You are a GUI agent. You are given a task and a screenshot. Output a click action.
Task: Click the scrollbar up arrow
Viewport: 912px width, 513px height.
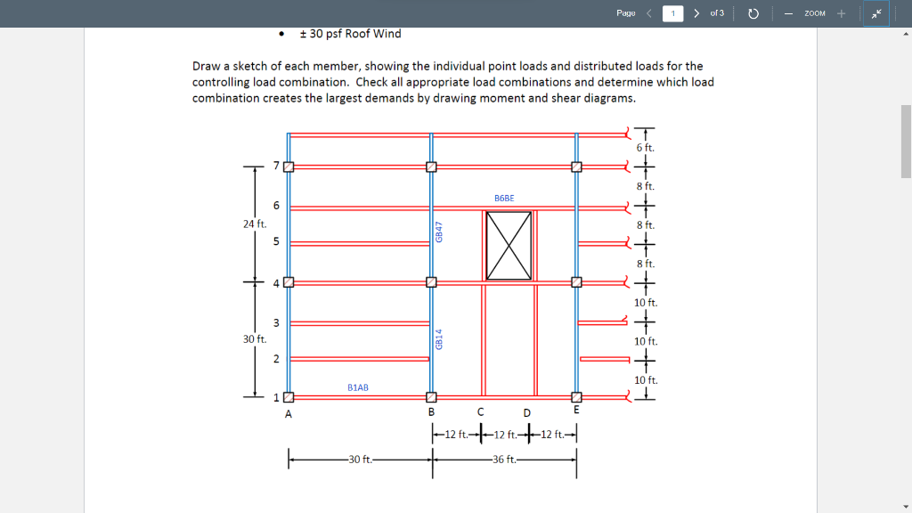coord(906,34)
